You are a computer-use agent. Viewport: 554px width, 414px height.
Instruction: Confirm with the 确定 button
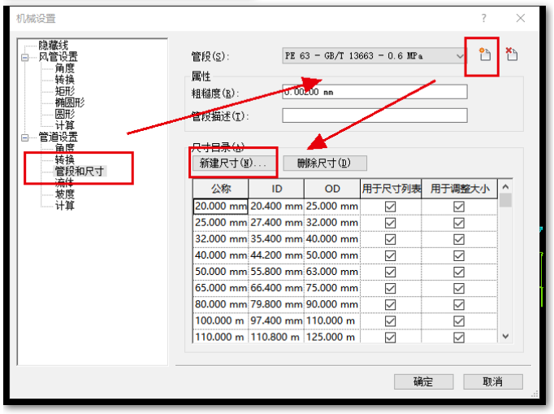click(x=422, y=381)
